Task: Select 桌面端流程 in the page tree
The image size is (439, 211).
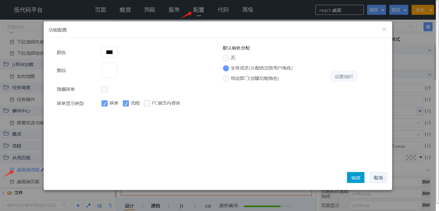Action: (x=28, y=169)
